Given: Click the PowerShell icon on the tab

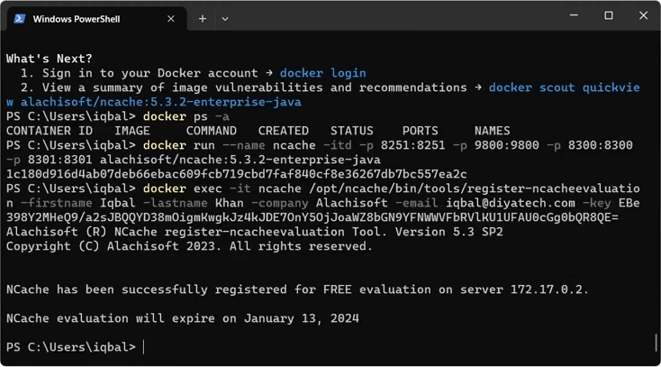Looking at the screenshot, I should [20, 19].
